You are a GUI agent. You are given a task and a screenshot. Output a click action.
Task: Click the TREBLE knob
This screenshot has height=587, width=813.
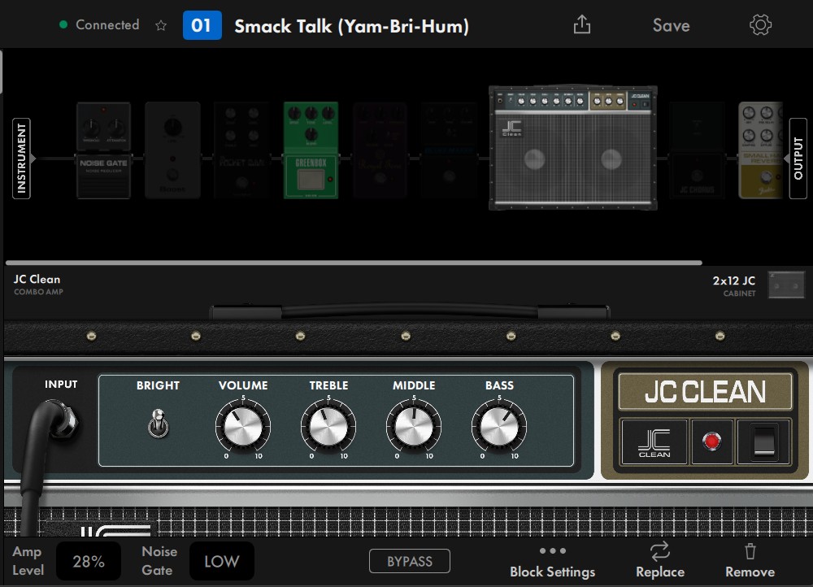pos(328,426)
